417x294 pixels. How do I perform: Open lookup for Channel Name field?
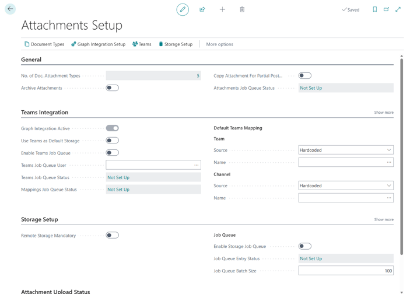pyautogui.click(x=389, y=198)
